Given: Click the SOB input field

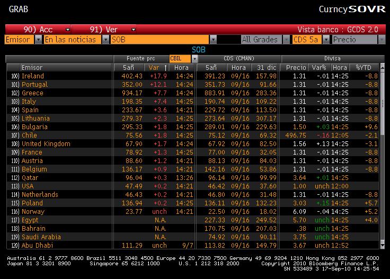Looking at the screenshot, I should pos(159,40).
